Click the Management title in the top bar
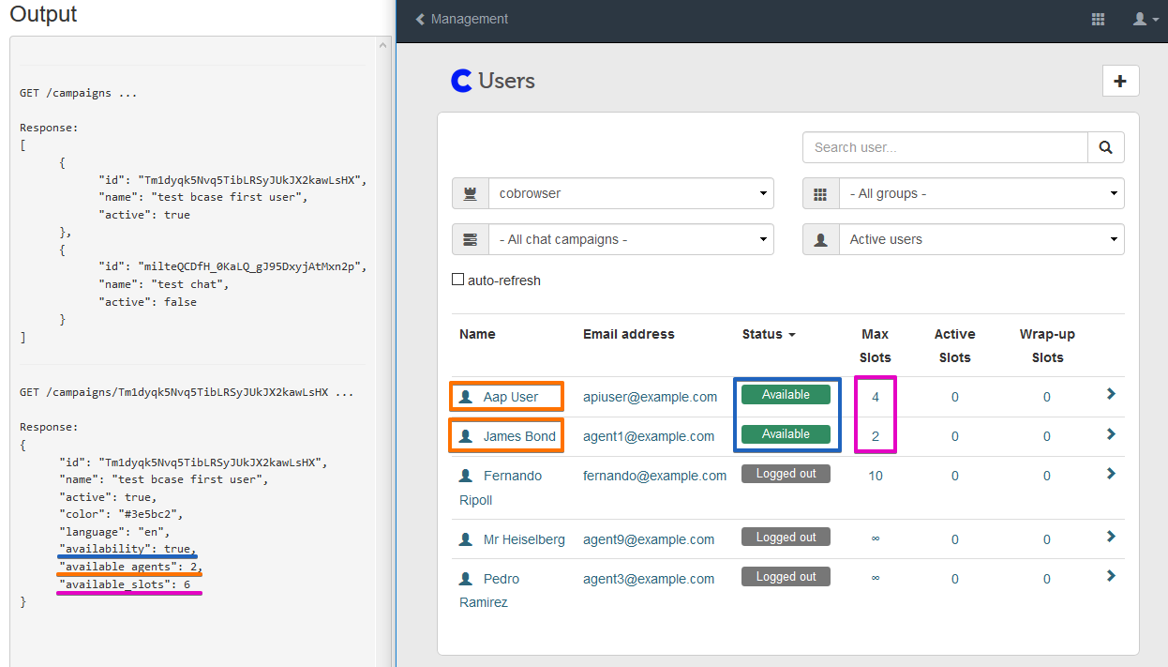 point(469,19)
